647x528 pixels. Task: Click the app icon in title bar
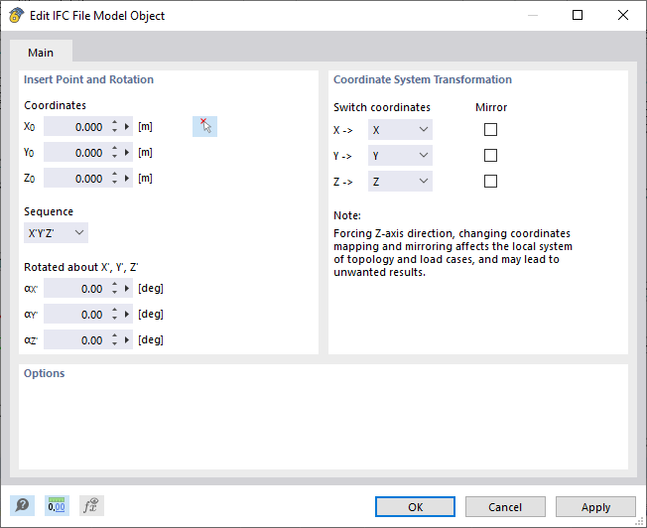click(15, 16)
